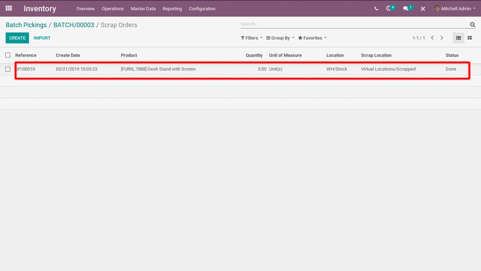Viewport: 481px width, 271px height.
Task: Check the SP/00010 row checkbox
Action: coord(8,69)
